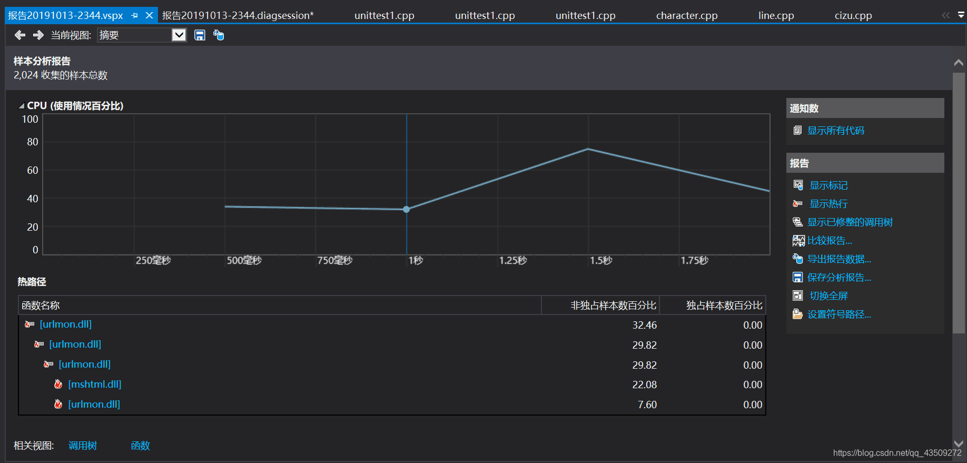This screenshot has height=463, width=967.
Task: Open the [urlmon.dll] entry with 29.82 second row
Action: pyautogui.click(x=75, y=344)
